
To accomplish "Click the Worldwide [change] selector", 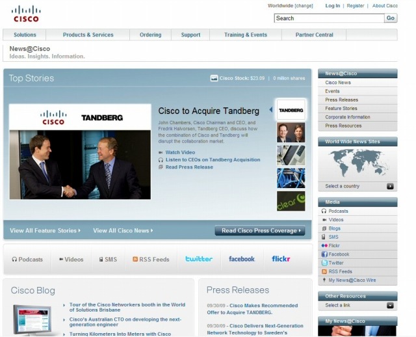I will [291, 6].
